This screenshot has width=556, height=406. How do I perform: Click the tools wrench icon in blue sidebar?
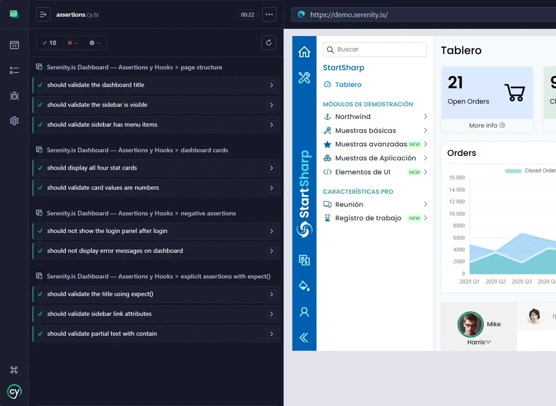(304, 78)
